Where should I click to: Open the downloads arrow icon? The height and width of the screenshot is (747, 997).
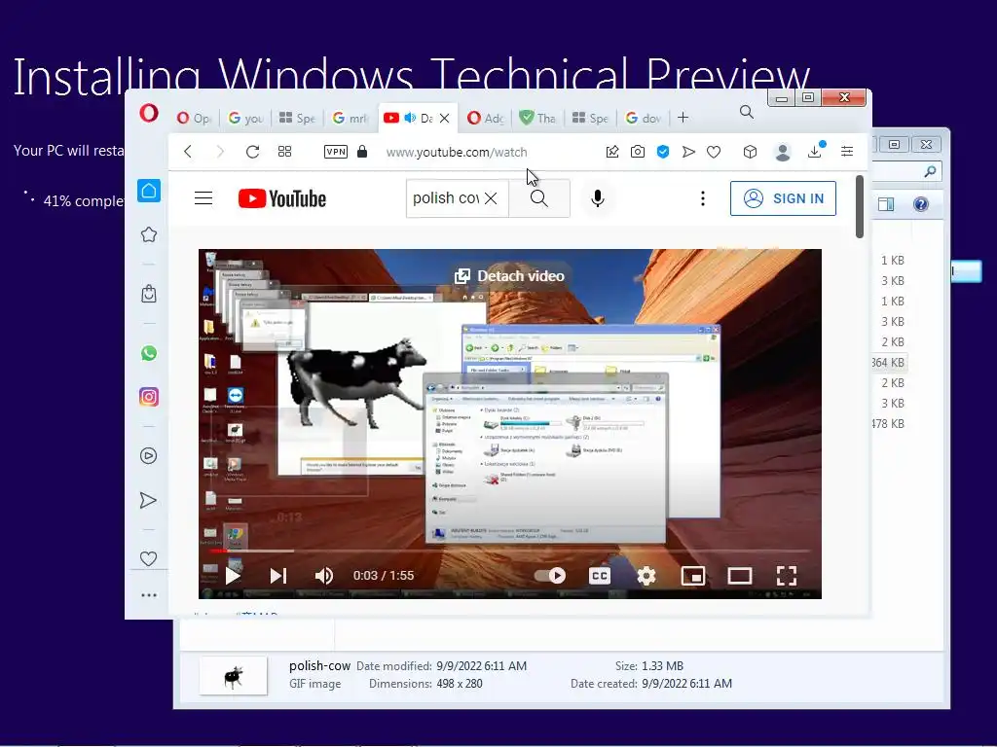coord(815,152)
